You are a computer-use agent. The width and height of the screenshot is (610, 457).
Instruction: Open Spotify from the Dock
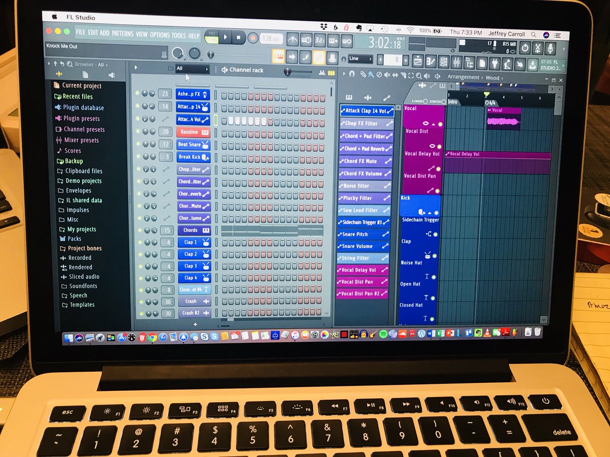(x=382, y=334)
